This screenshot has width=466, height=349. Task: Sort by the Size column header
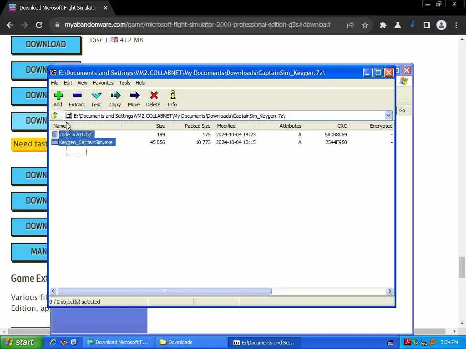click(x=144, y=126)
